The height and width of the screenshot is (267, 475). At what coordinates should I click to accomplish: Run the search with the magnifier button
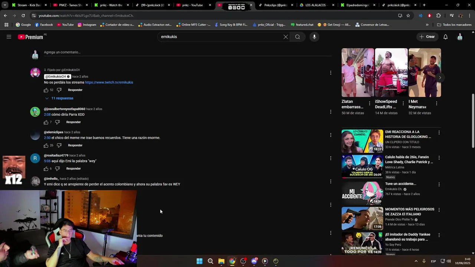(x=298, y=37)
